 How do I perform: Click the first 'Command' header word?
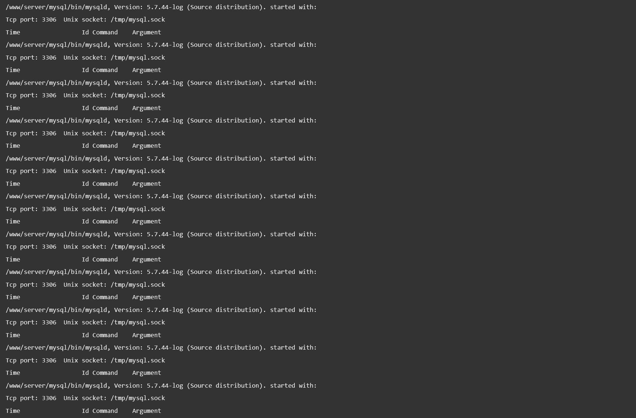(105, 33)
